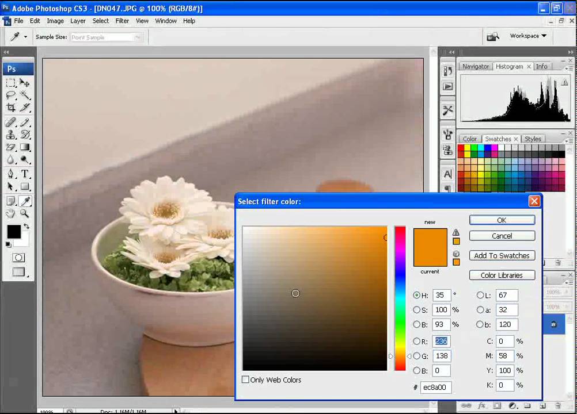Open Color Libraries

coord(502,275)
